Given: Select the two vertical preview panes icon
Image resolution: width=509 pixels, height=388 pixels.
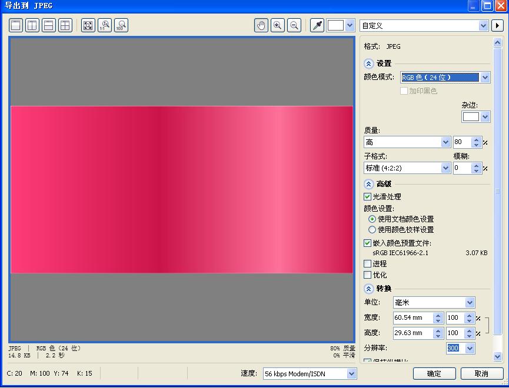Looking at the screenshot, I should point(32,25).
